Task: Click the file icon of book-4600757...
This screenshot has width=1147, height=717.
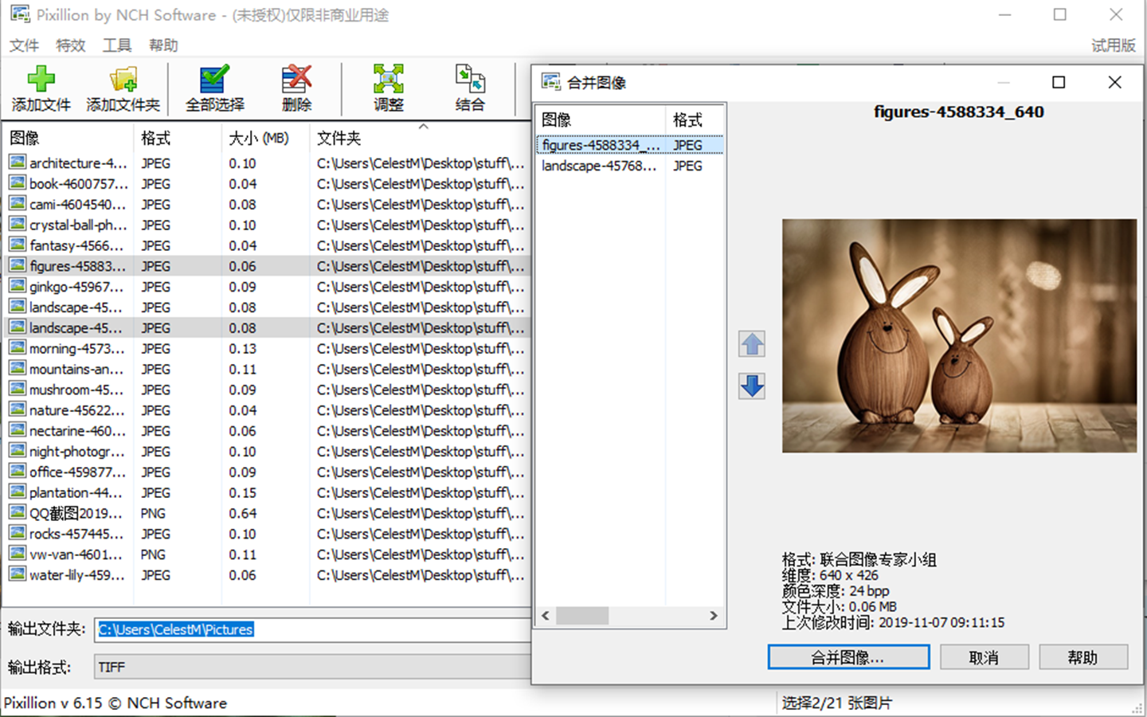Action: [18, 183]
